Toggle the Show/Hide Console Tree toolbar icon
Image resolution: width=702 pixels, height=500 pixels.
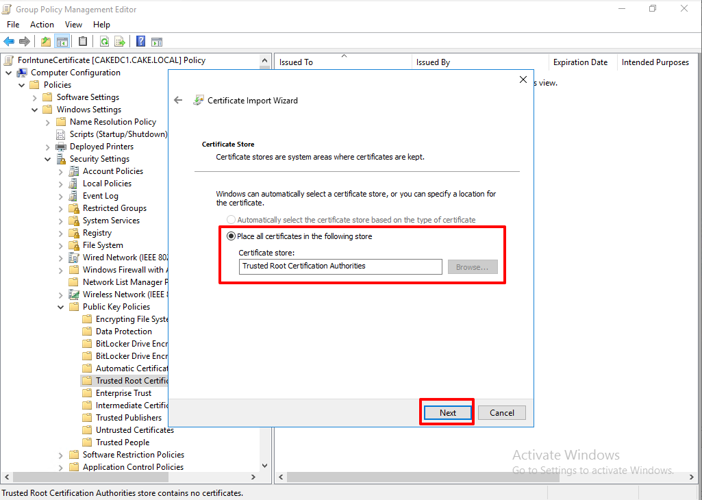point(62,42)
